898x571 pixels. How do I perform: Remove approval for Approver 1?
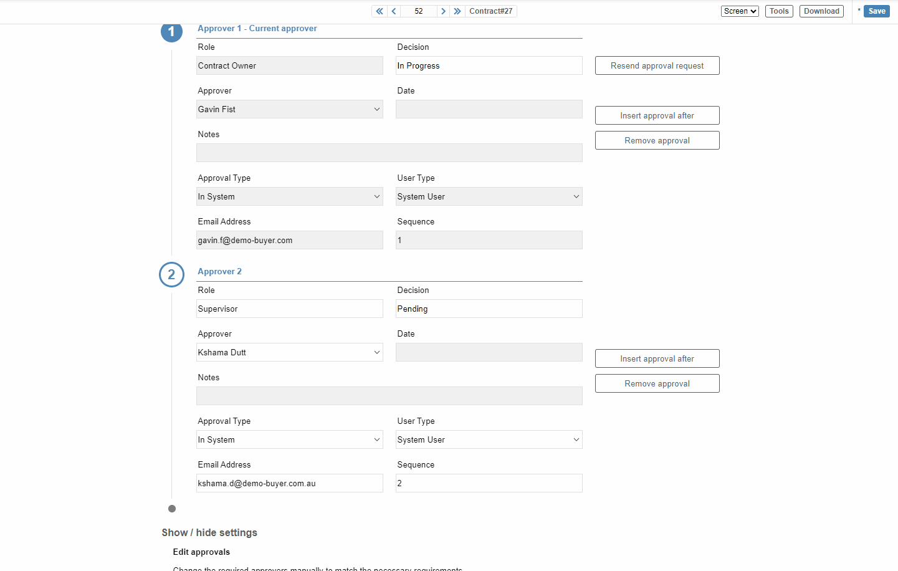coord(657,140)
